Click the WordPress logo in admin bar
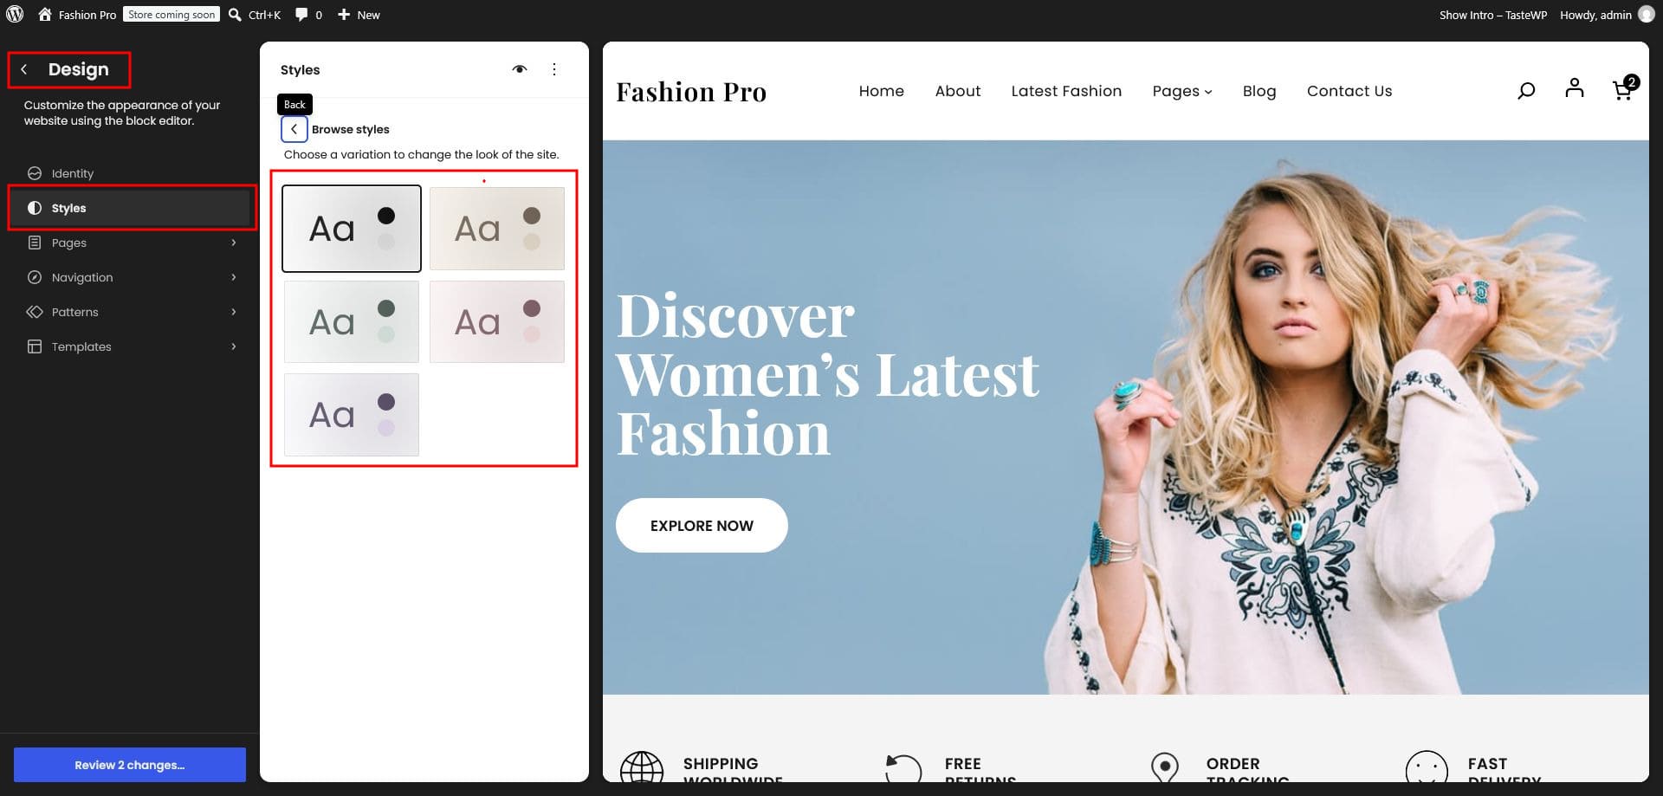Image resolution: width=1663 pixels, height=796 pixels. (15, 15)
